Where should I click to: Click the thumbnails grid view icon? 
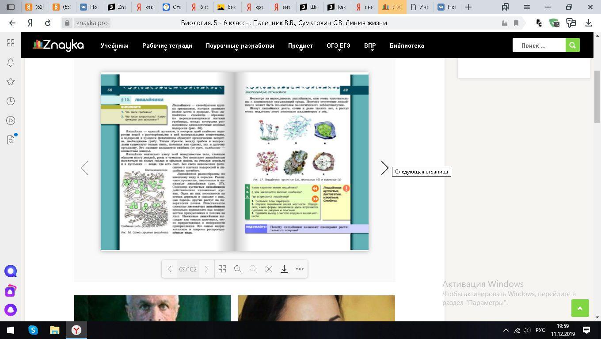222,269
